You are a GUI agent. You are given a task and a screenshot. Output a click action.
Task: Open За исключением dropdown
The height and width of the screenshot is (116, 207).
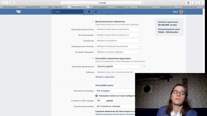pos(119,35)
